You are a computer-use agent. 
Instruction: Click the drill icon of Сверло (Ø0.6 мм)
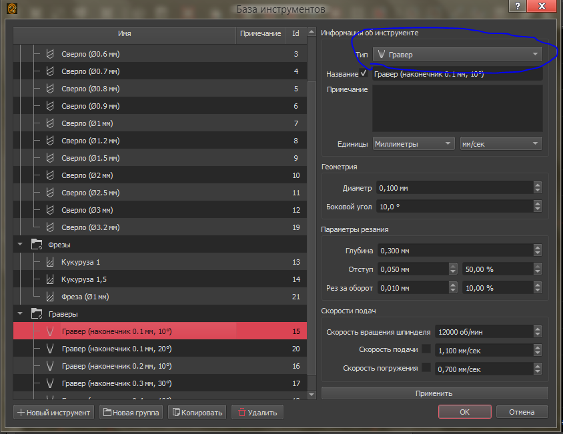click(x=50, y=54)
